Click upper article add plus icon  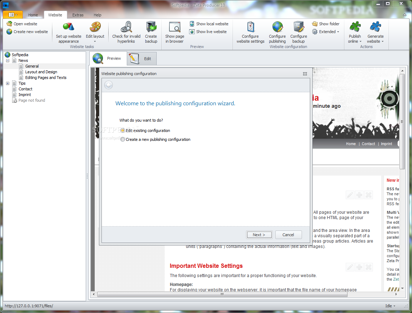[x=359, y=195]
